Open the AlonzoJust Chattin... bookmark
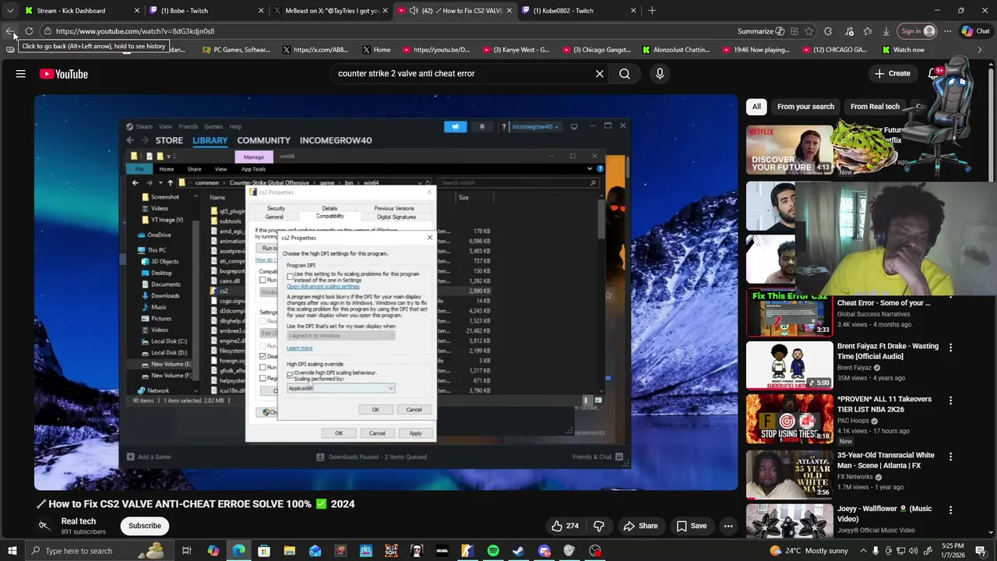Screen dimensions: 997x561 click(676, 50)
